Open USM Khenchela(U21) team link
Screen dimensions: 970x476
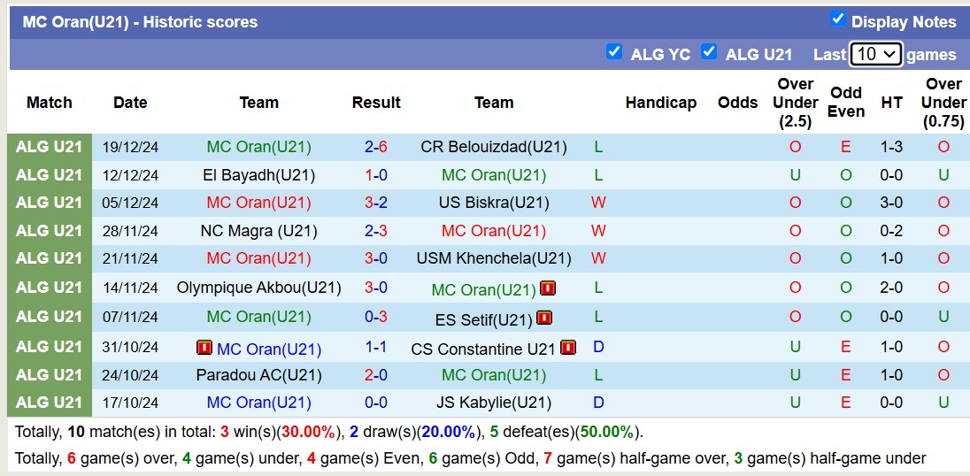pos(494,259)
